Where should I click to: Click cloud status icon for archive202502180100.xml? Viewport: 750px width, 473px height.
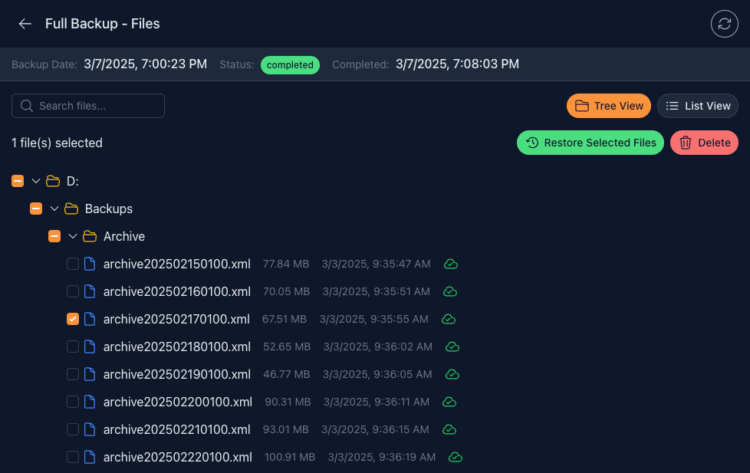point(452,347)
